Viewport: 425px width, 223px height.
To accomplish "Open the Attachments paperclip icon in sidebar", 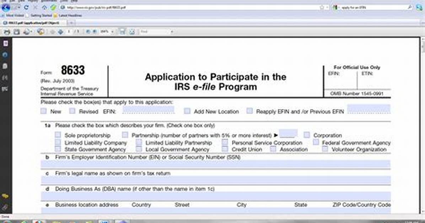I will 5,208.
